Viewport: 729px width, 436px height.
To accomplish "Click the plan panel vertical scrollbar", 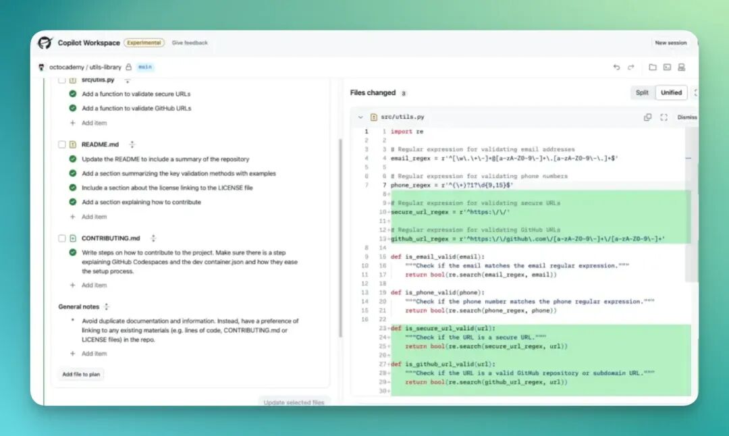I will point(340,238).
